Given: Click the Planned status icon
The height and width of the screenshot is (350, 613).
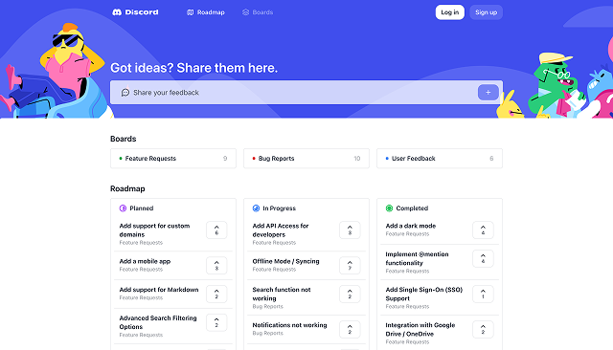Looking at the screenshot, I should (123, 208).
